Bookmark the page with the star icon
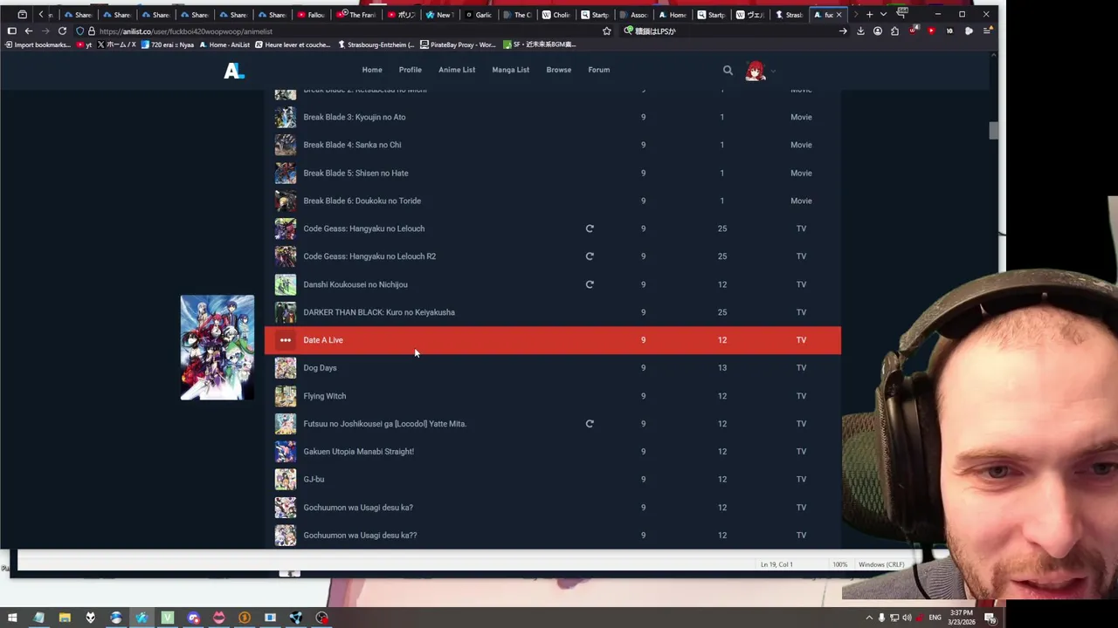 click(x=607, y=31)
